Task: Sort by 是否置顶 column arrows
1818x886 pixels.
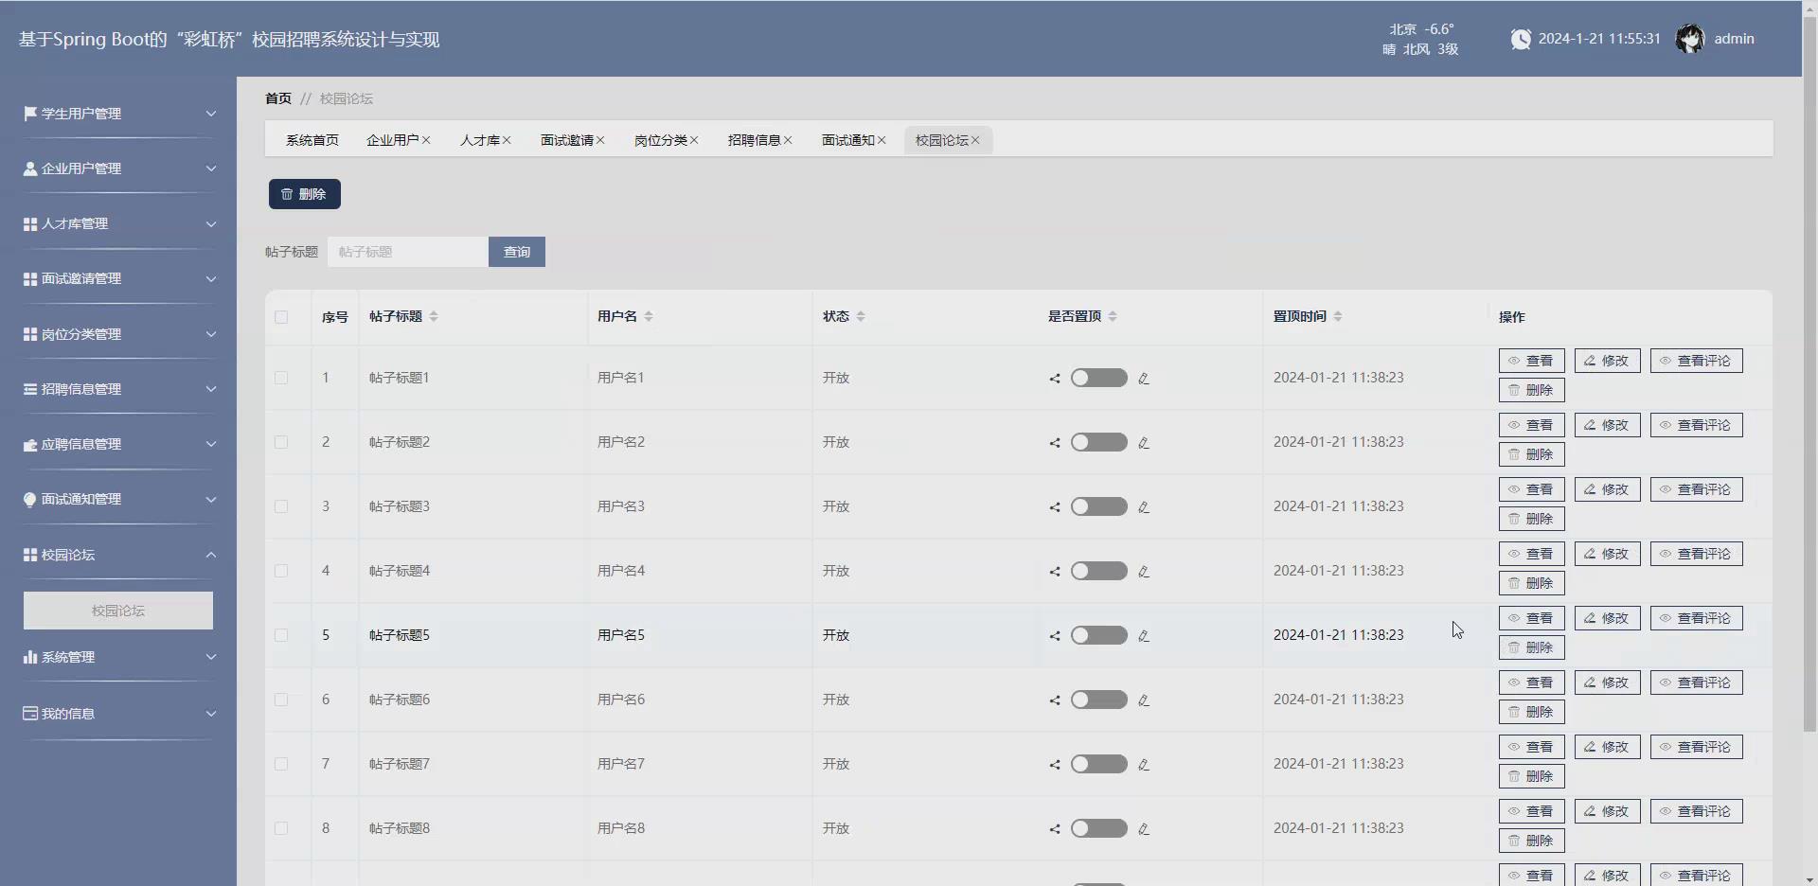Action: 1113,316
